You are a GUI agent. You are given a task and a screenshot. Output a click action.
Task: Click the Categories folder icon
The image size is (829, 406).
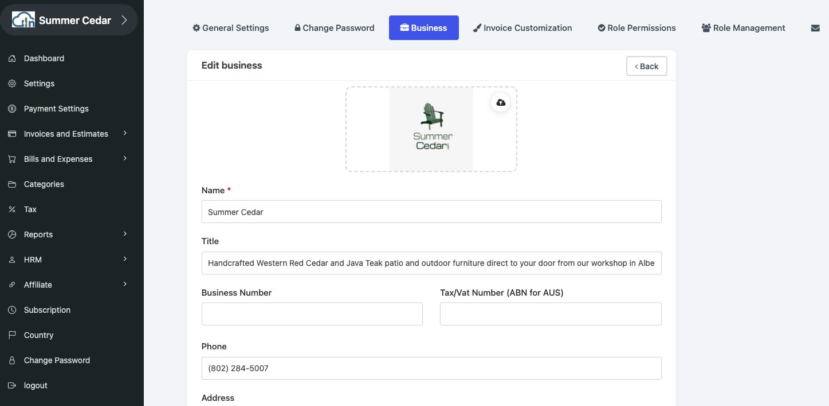(12, 184)
